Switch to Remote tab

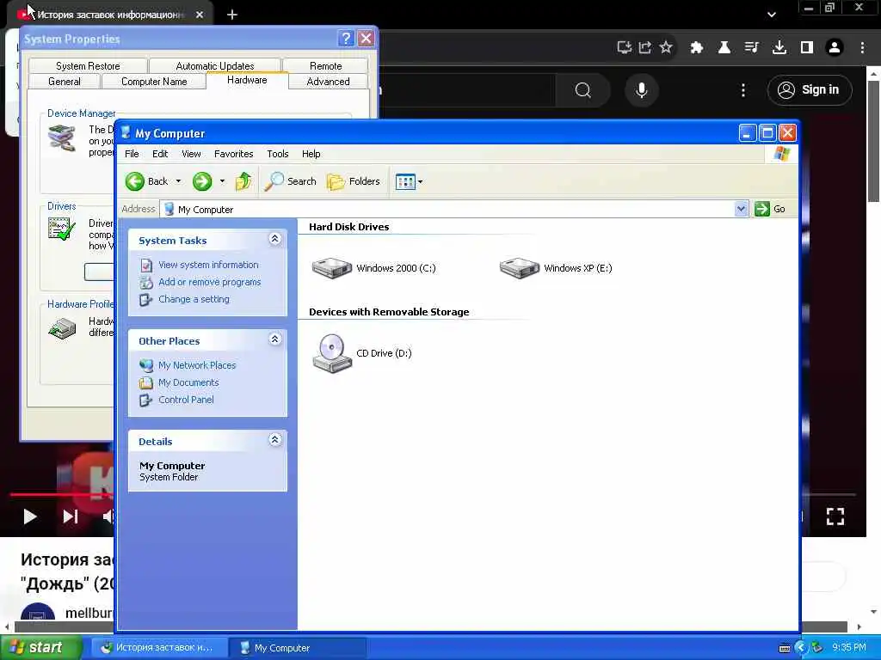(326, 65)
